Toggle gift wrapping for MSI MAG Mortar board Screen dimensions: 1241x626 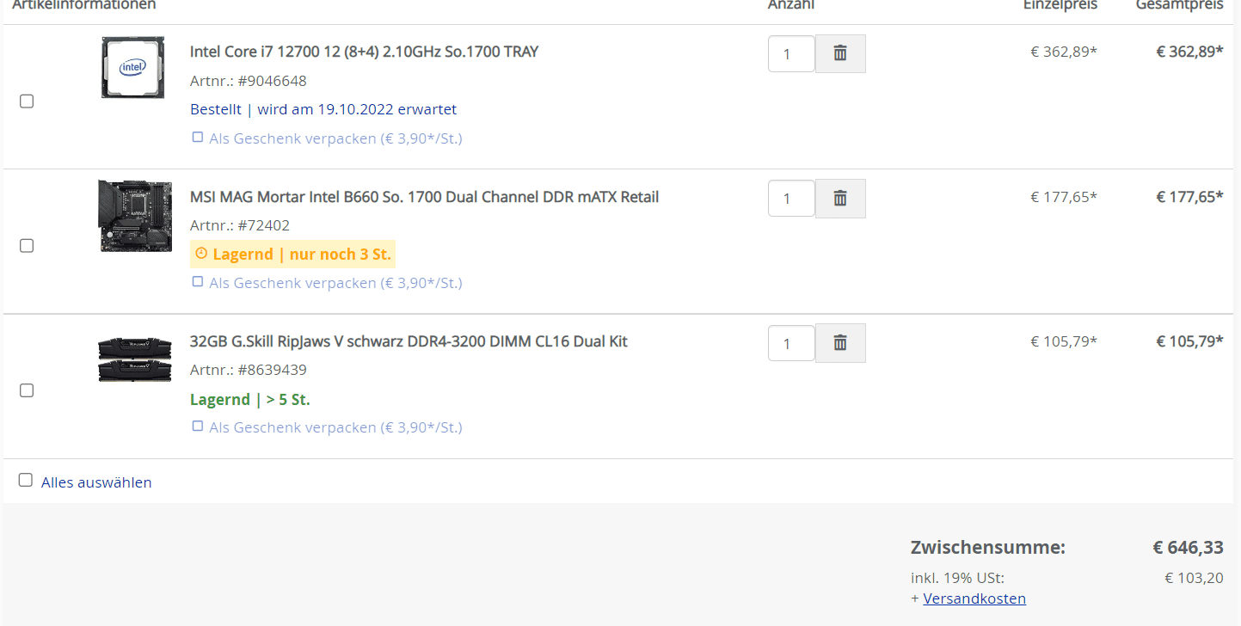pyautogui.click(x=198, y=281)
